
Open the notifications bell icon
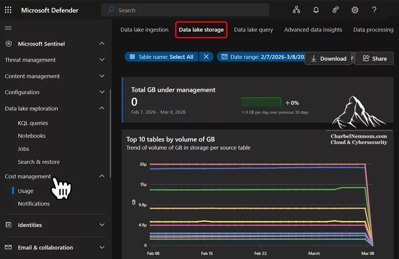coord(316,10)
